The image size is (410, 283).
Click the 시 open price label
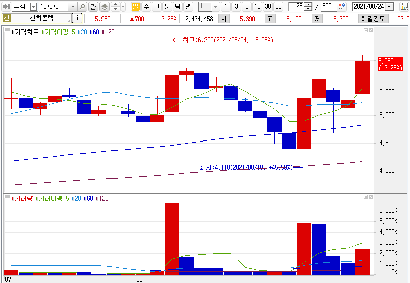click(x=223, y=19)
